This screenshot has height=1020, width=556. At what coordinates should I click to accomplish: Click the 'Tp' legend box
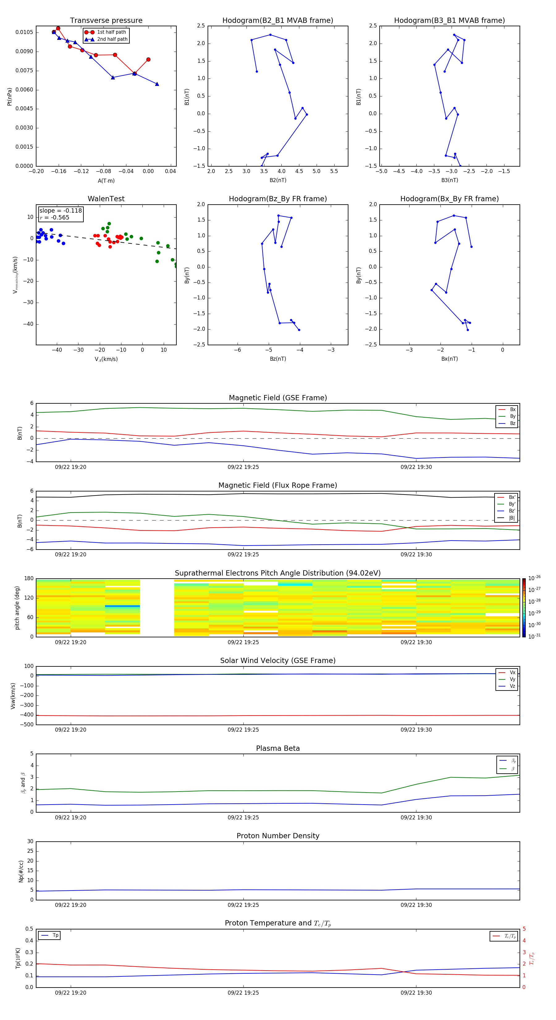click(x=49, y=935)
